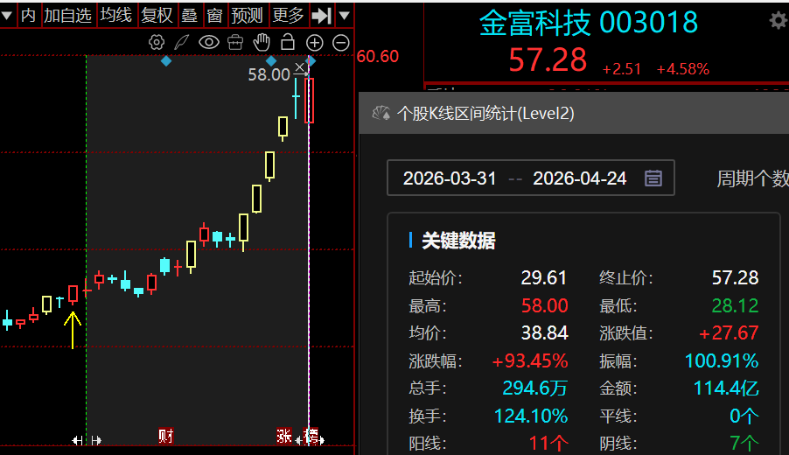
Task: Click the 振幅 value 100.91%
Action: (722, 360)
